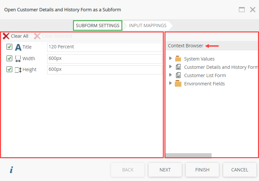
Task: Uncheck the Height checkbox
Action: [9, 69]
